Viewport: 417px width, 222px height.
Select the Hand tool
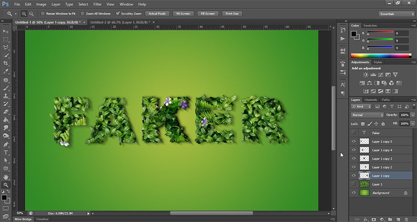6,177
